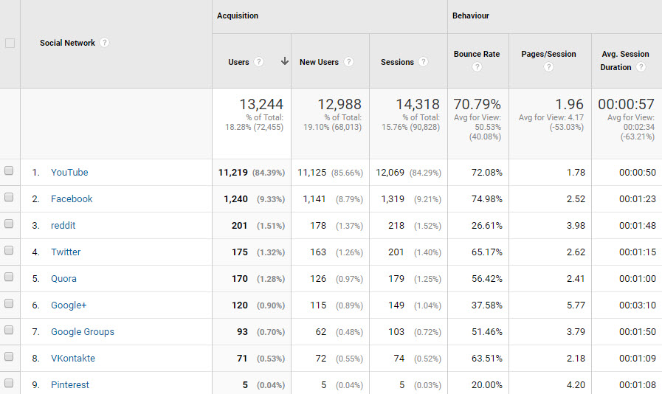Screen dimensions: 662x394
Task: Check the Facebook row checkbox
Action: [9, 197]
